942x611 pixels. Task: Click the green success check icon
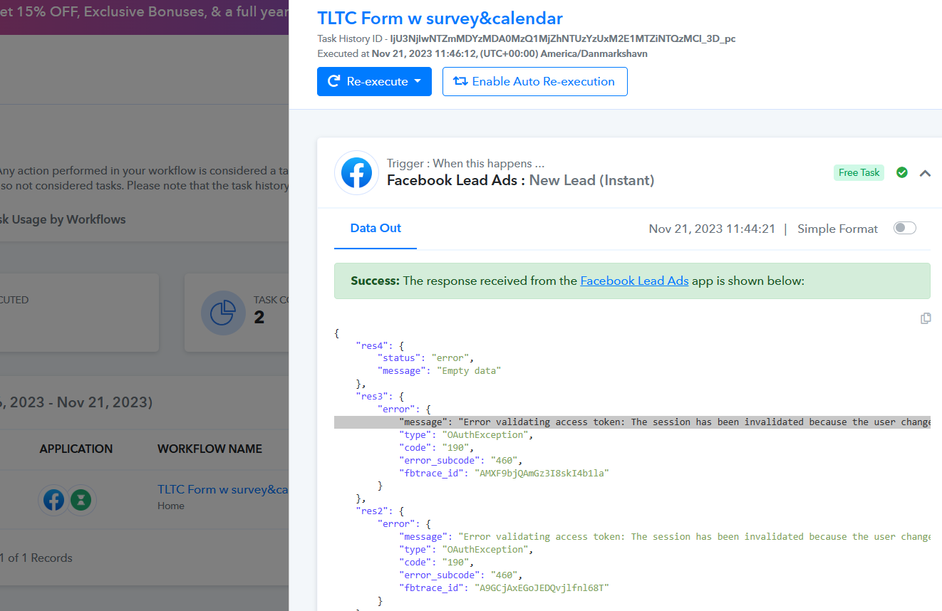point(902,172)
